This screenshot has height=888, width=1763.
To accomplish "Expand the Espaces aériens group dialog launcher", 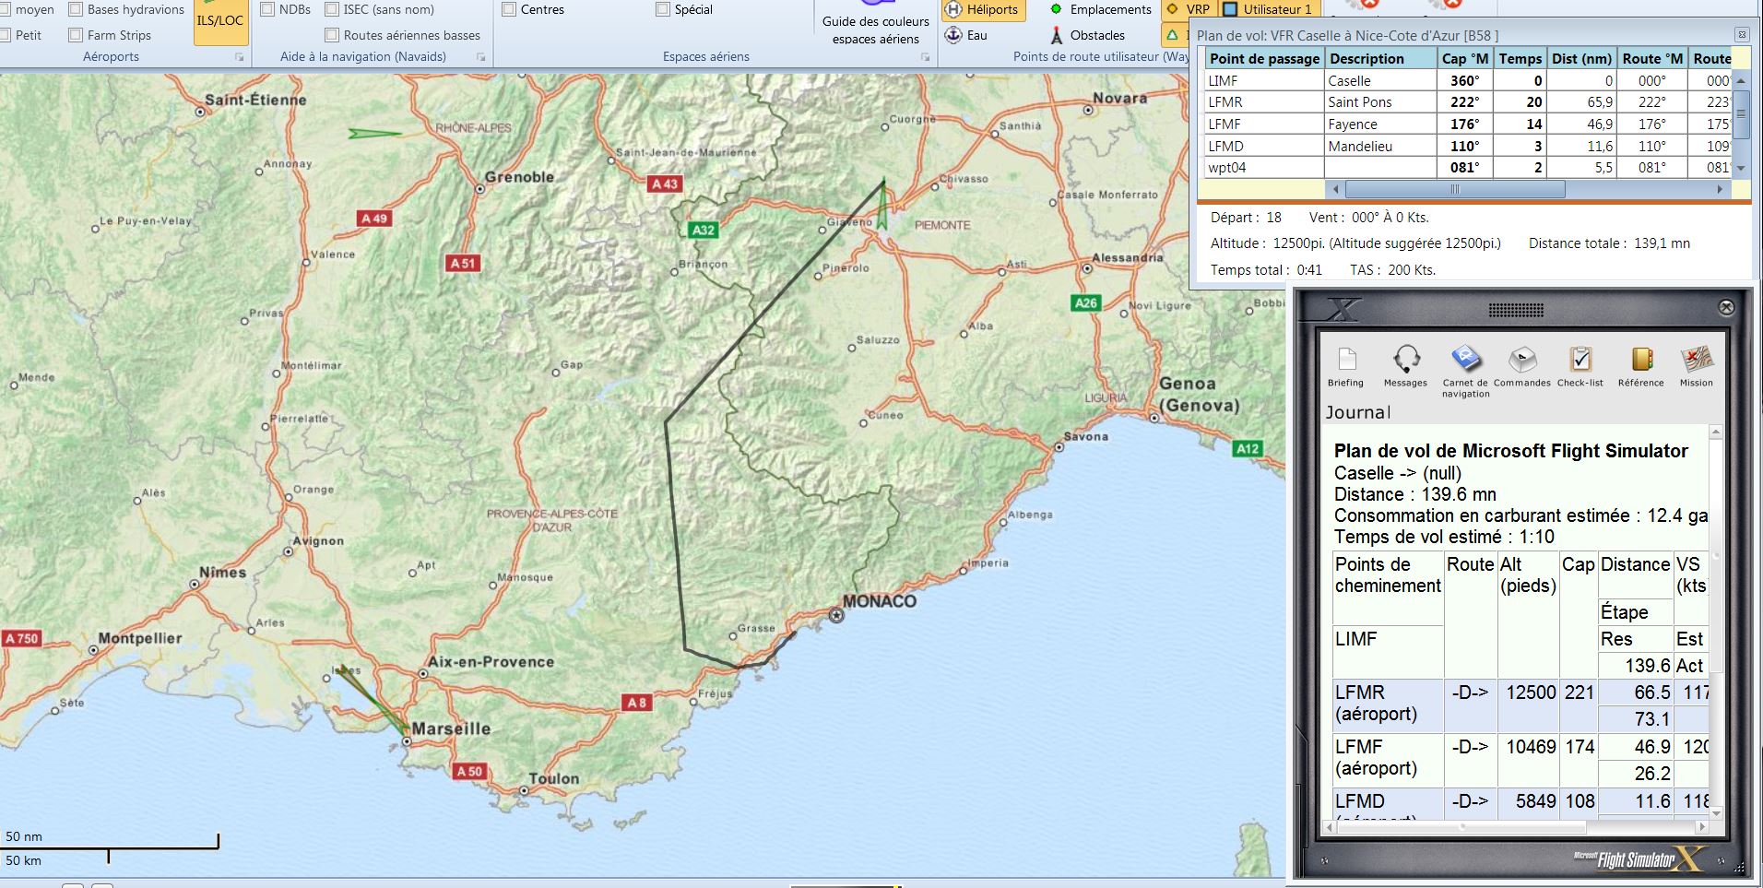I will coord(925,57).
